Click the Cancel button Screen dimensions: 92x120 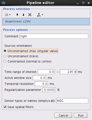(63, 115)
